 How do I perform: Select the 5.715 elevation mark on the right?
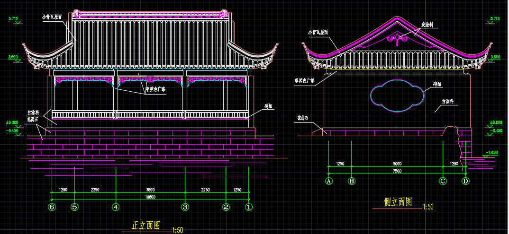(495, 18)
